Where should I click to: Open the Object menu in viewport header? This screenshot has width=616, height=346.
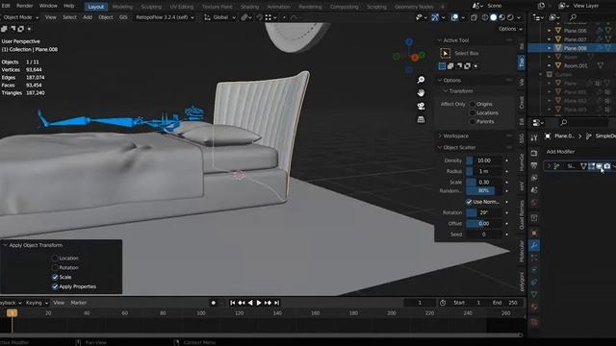pos(105,17)
